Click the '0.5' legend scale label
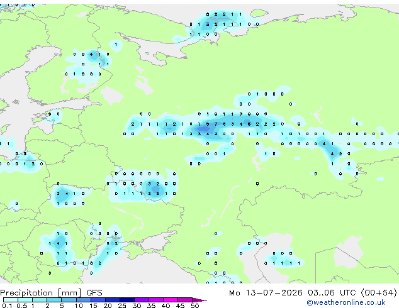Viewport: 399px width, 308px height. click(22, 305)
